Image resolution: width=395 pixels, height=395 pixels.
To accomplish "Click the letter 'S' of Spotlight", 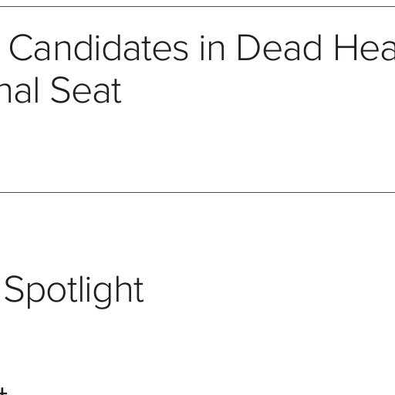I will coord(15,289).
